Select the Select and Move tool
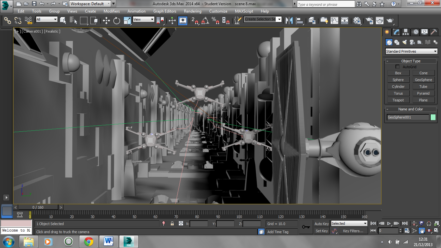Screen dimensions: 441x248 [106, 21]
